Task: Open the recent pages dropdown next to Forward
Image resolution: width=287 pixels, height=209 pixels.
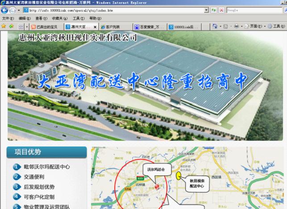Action: [19, 10]
